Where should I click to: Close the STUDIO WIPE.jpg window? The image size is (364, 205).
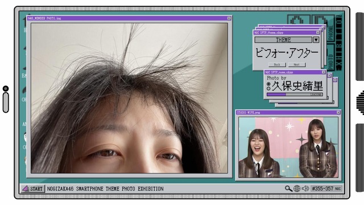point(338,113)
